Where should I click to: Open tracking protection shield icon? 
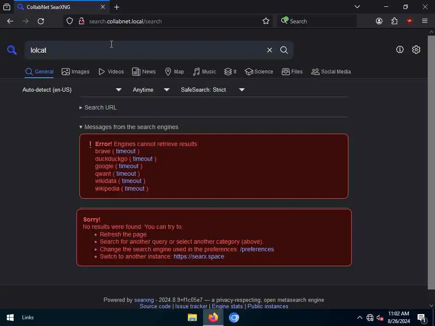coord(70,21)
